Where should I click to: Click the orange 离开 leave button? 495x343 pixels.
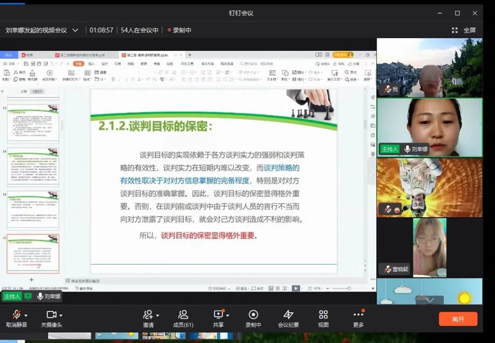click(x=458, y=319)
